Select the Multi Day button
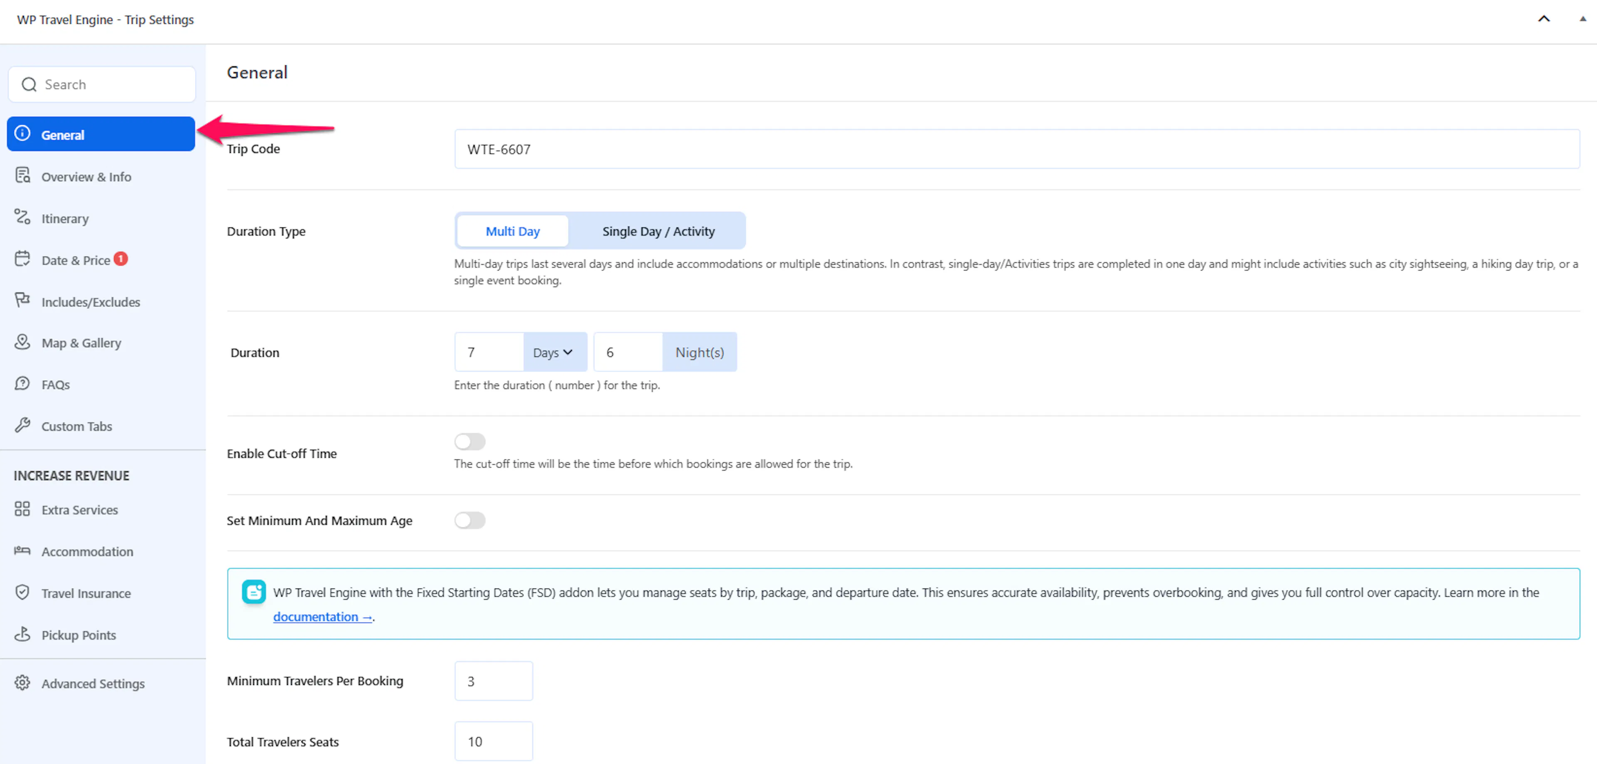1597x764 pixels. pyautogui.click(x=513, y=231)
